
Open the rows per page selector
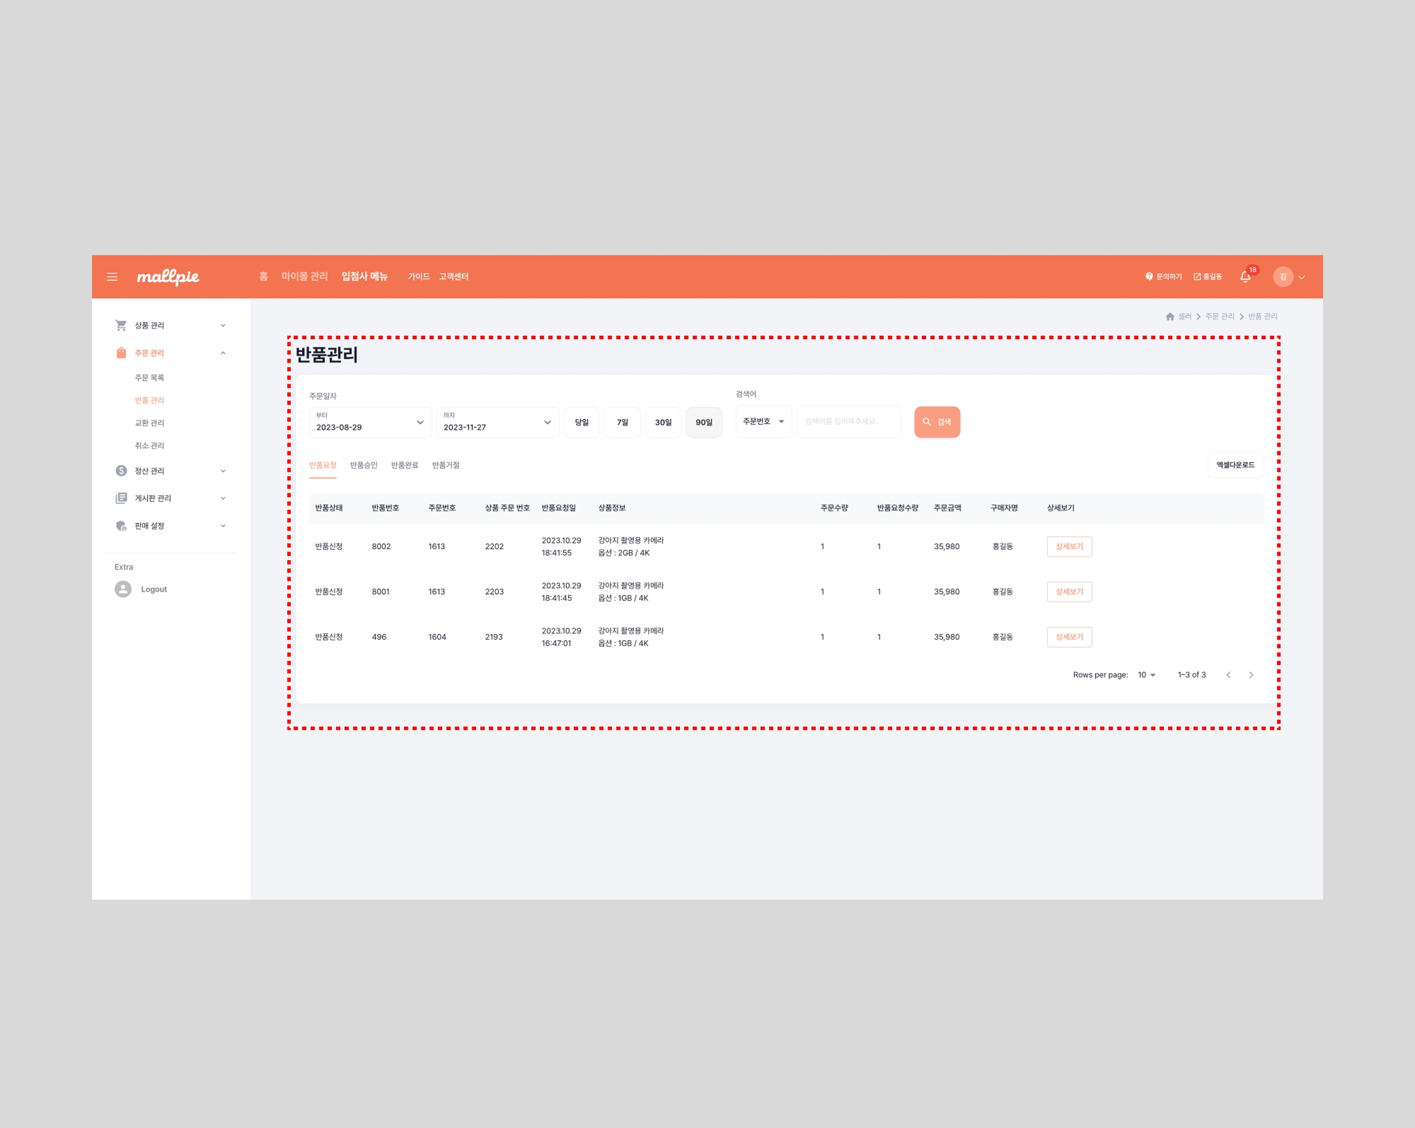click(x=1147, y=675)
